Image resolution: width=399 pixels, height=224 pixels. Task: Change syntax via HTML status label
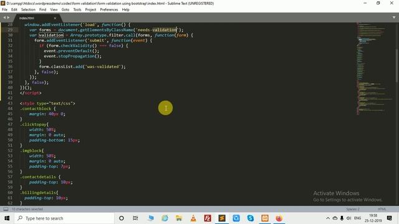(382, 209)
